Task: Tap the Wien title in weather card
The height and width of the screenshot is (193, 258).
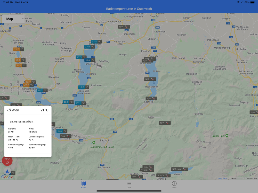Action: (15, 110)
